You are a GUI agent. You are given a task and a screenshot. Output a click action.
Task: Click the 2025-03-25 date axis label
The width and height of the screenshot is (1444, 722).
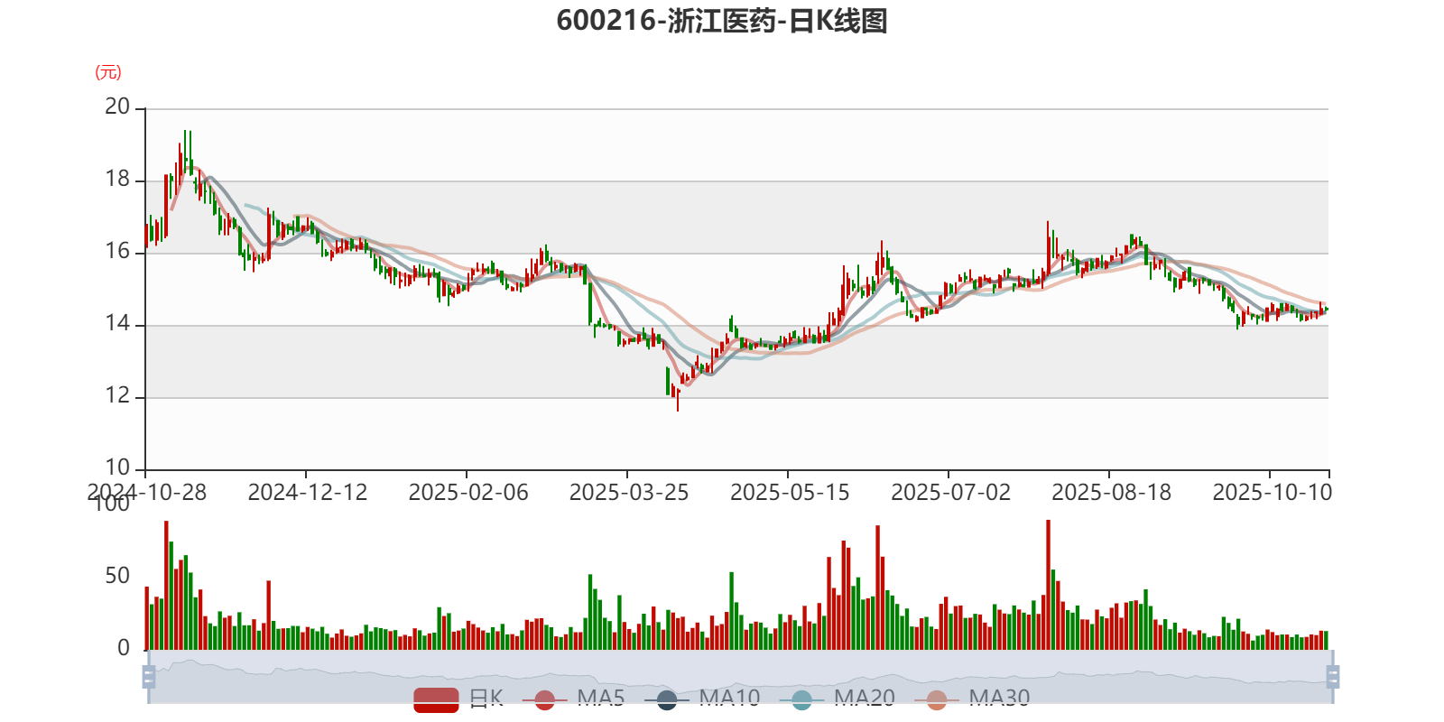pos(629,492)
